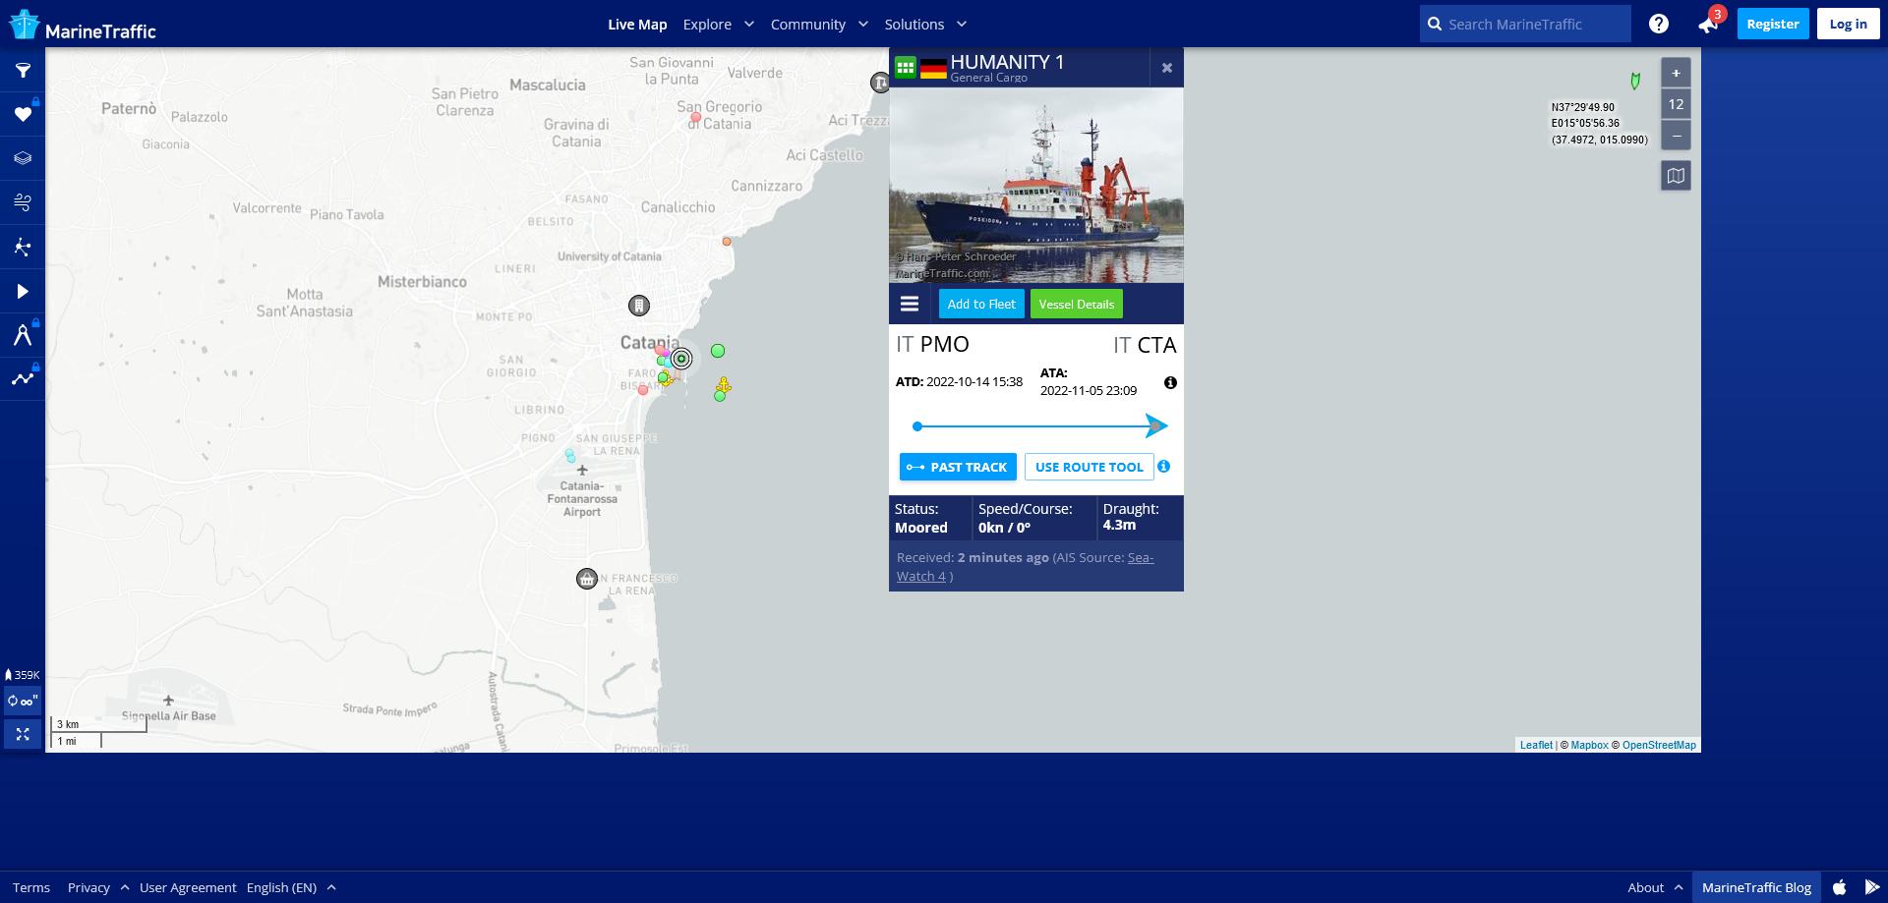Image resolution: width=1888 pixels, height=903 pixels.
Task: Click info icon beside route tool
Action: (x=1164, y=467)
